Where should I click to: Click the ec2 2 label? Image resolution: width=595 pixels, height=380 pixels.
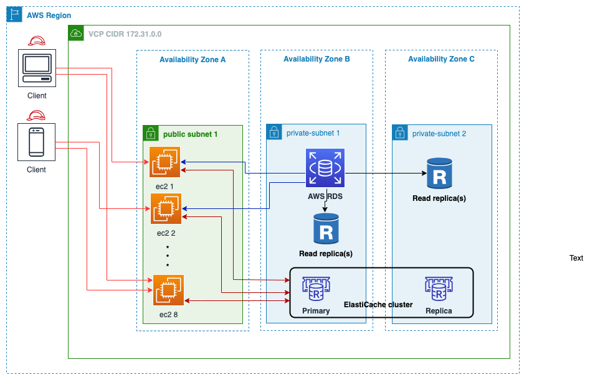tap(166, 233)
